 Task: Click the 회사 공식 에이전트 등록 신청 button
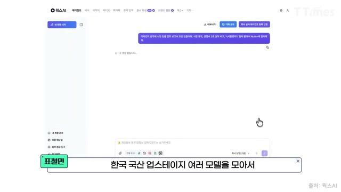(254, 25)
